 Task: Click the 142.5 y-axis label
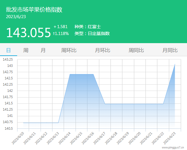pyautogui.click(x=9, y=78)
